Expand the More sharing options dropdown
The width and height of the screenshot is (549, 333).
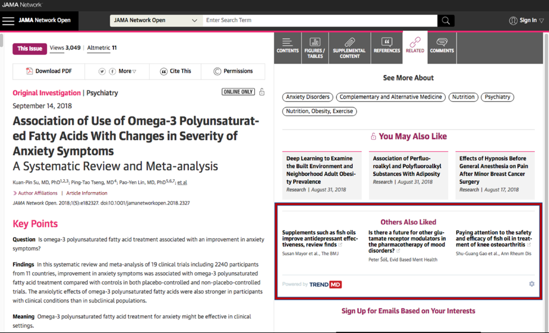[127, 72]
